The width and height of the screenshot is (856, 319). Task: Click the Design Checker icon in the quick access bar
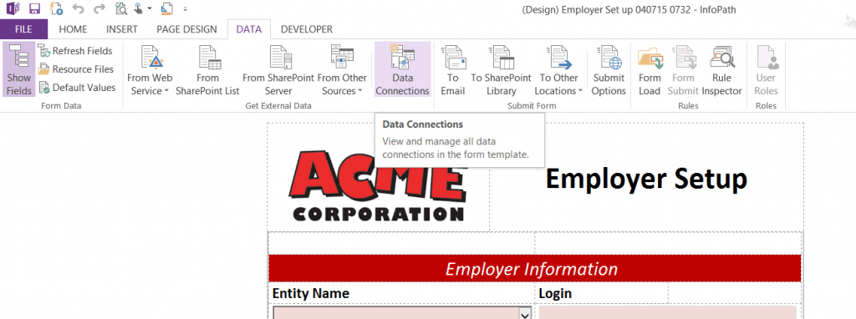167,8
